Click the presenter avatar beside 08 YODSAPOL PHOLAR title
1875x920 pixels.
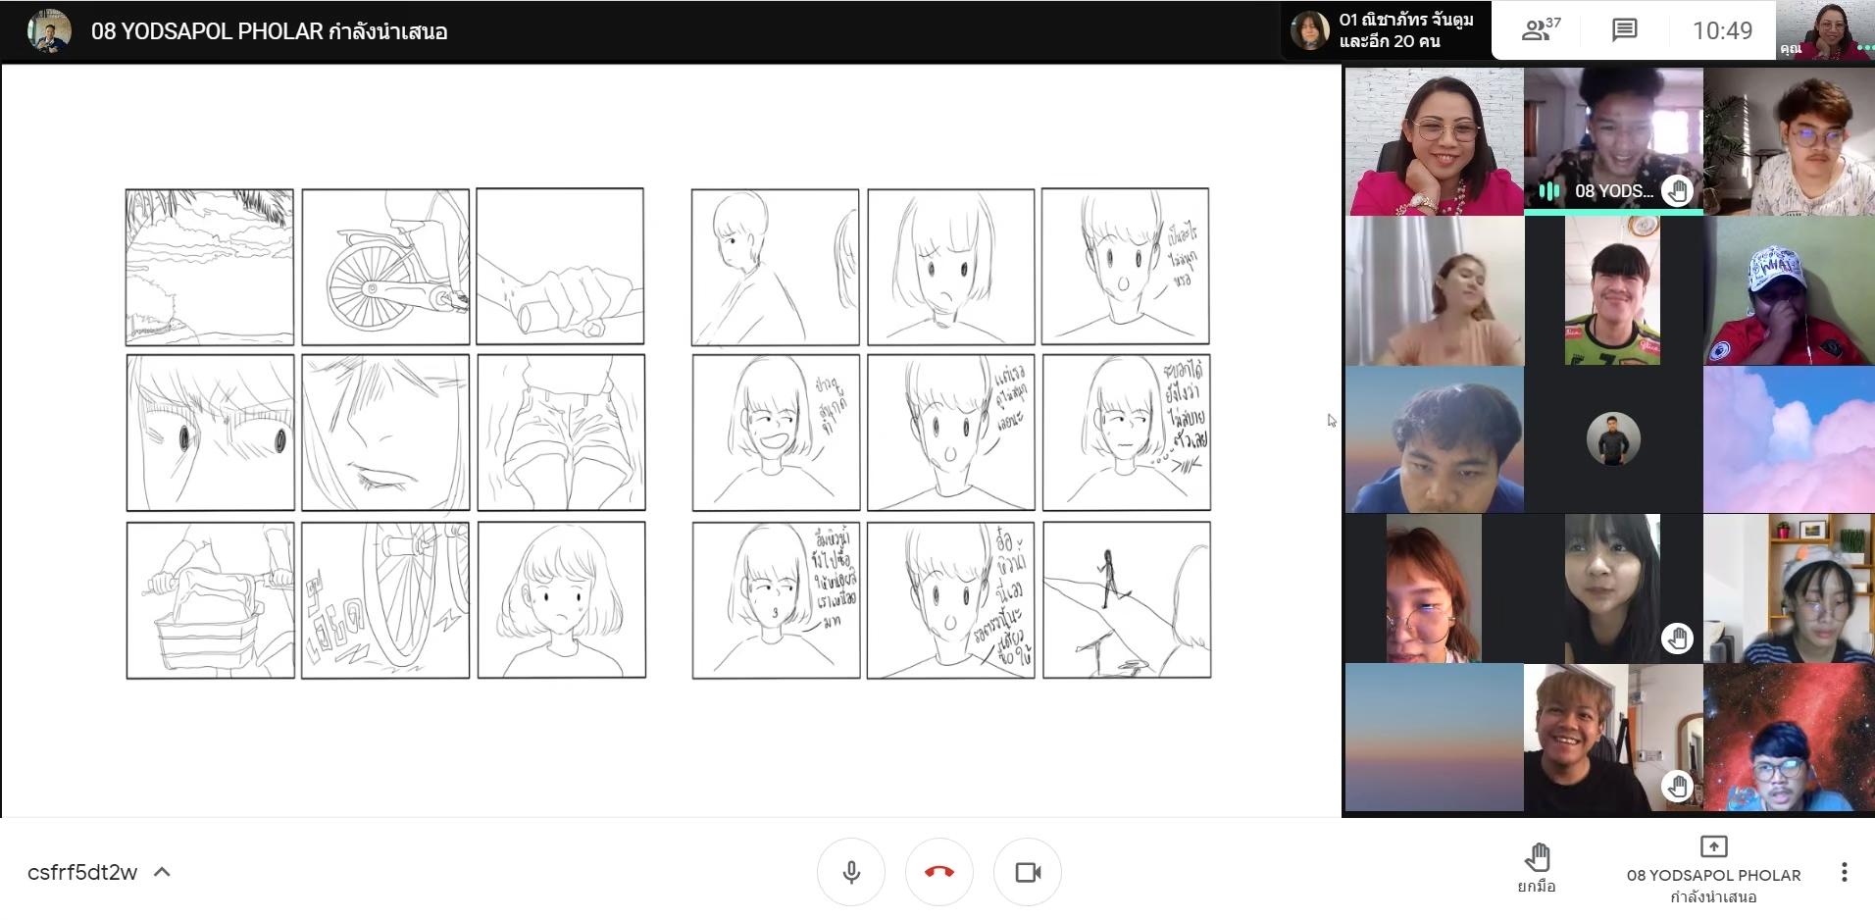click(49, 30)
